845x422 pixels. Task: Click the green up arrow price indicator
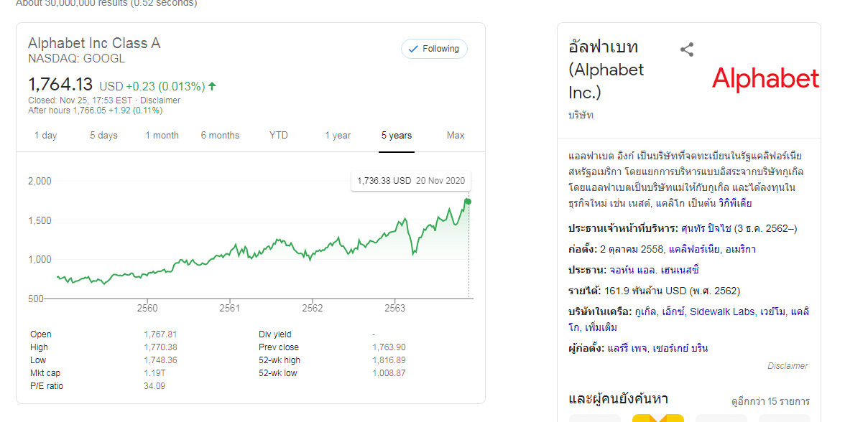tap(212, 86)
